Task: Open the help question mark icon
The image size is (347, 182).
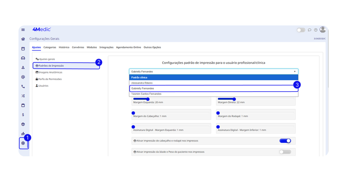Action: point(316,30)
